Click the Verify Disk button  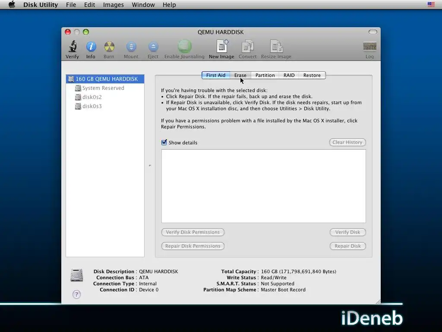click(347, 232)
